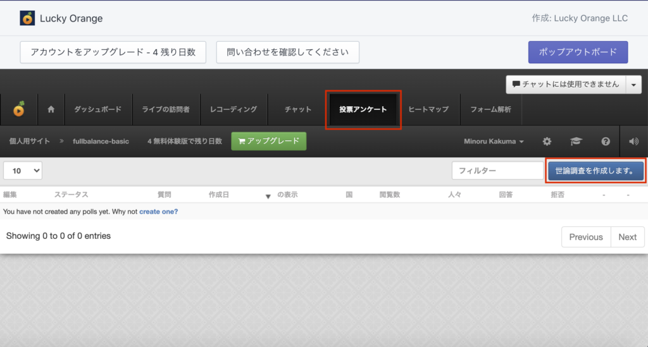This screenshot has height=347, width=648.
Task: Open the graduation cap tutorials icon
Action: [576, 142]
